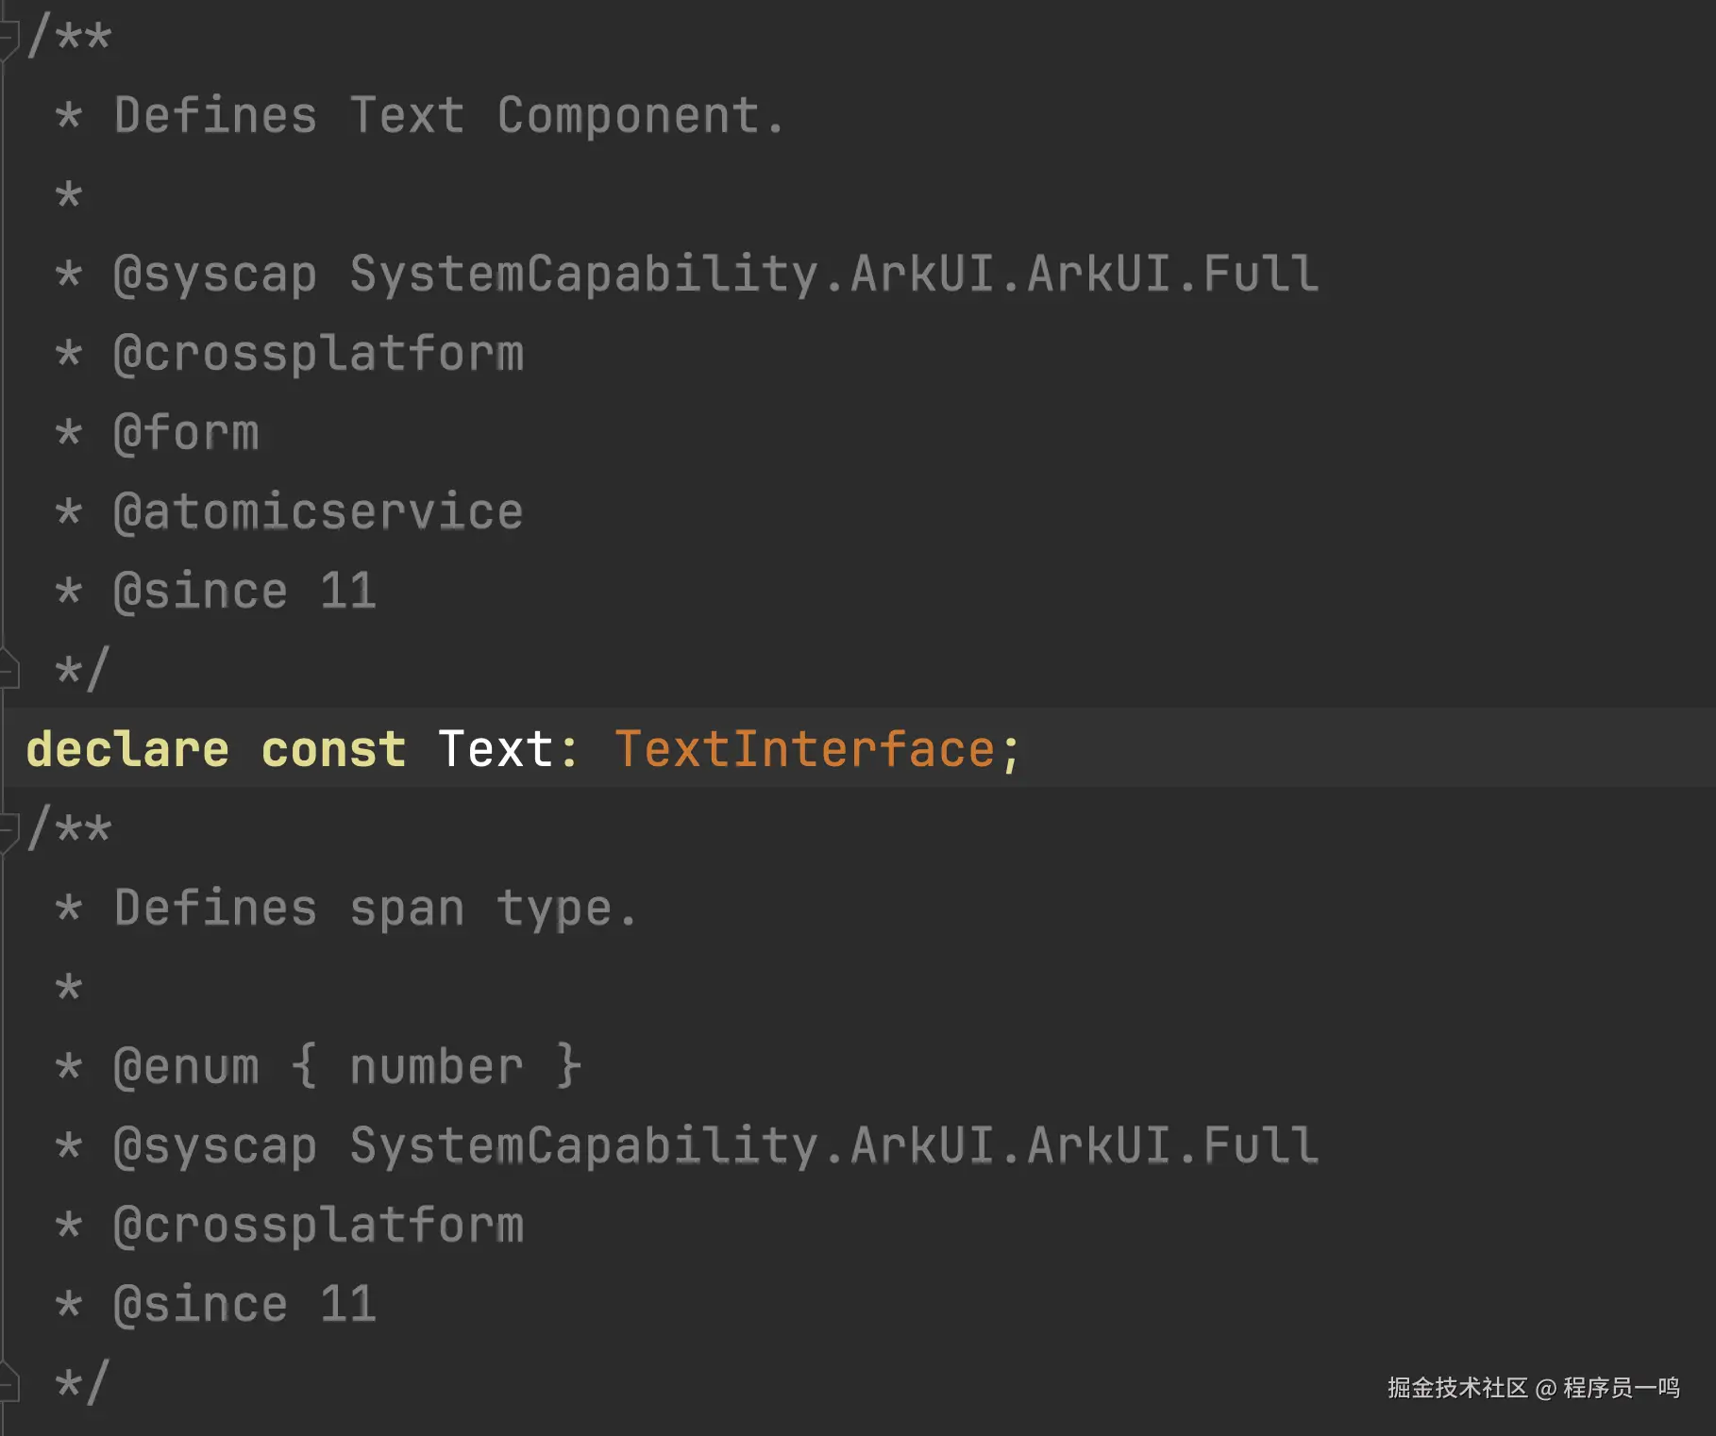The image size is (1716, 1436).
Task: Click the @enum { number } tag
Action: (346, 1068)
